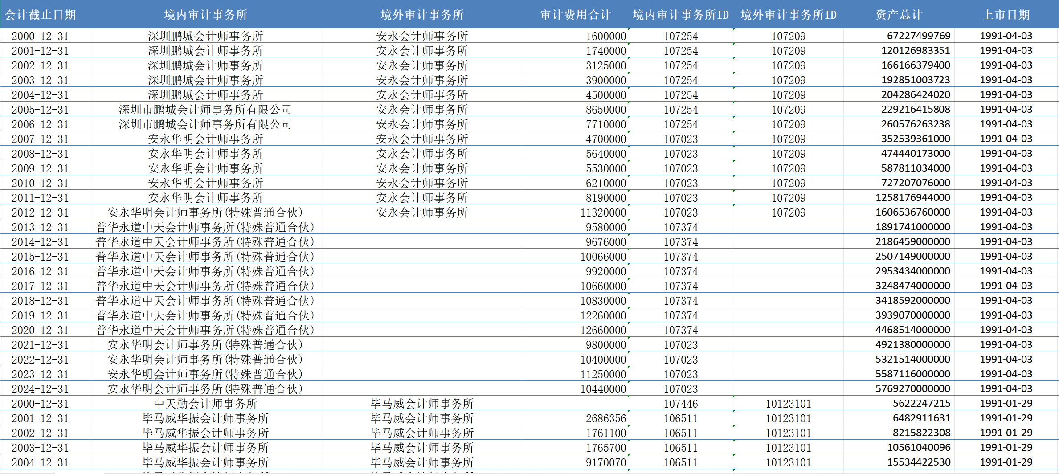Image resolution: width=1059 pixels, height=474 pixels.
Task: Select total assets cell 120126983351
Action: coord(899,51)
